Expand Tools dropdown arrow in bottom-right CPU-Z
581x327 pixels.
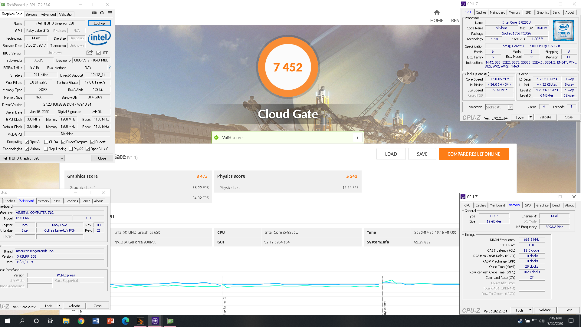pyautogui.click(x=530, y=310)
